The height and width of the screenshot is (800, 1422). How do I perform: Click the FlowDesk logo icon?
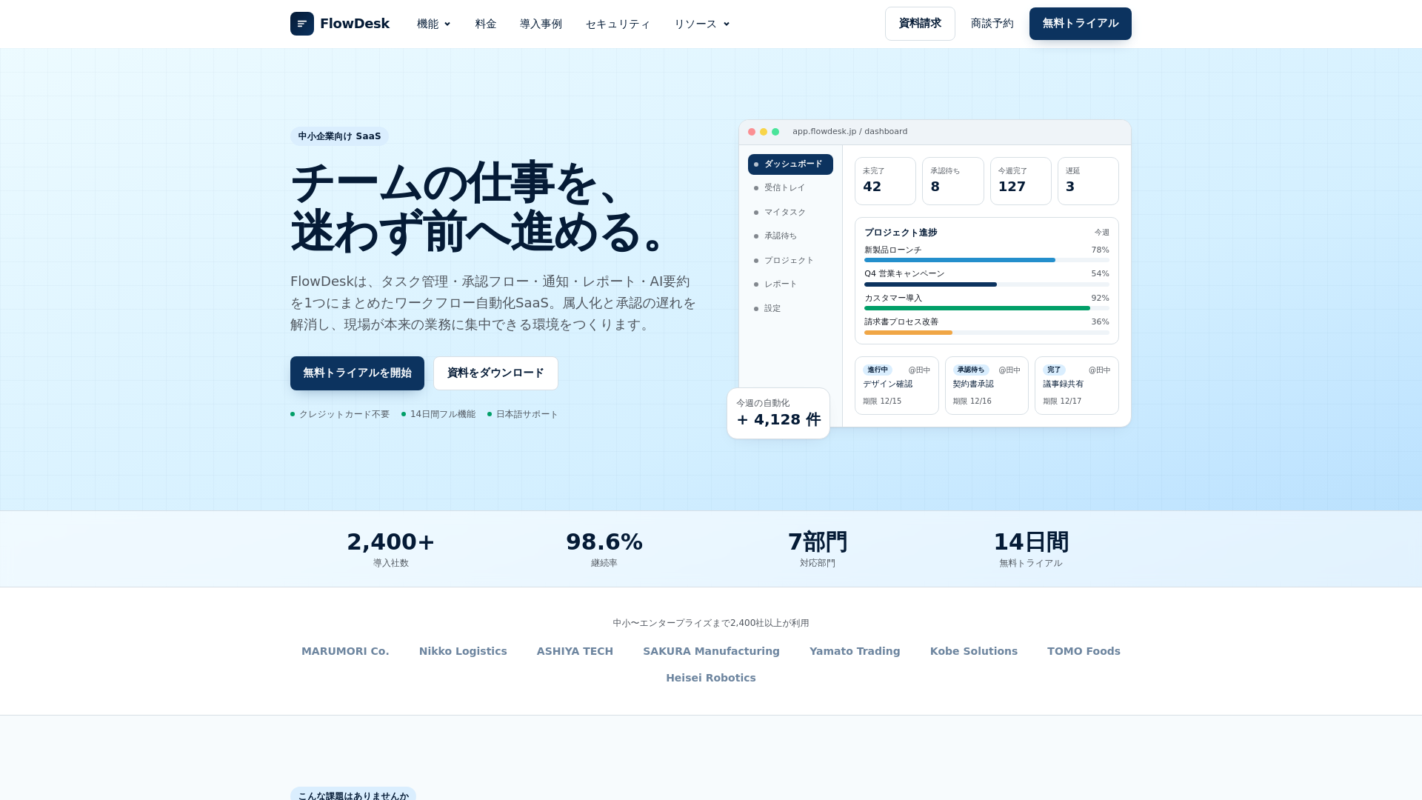302,24
